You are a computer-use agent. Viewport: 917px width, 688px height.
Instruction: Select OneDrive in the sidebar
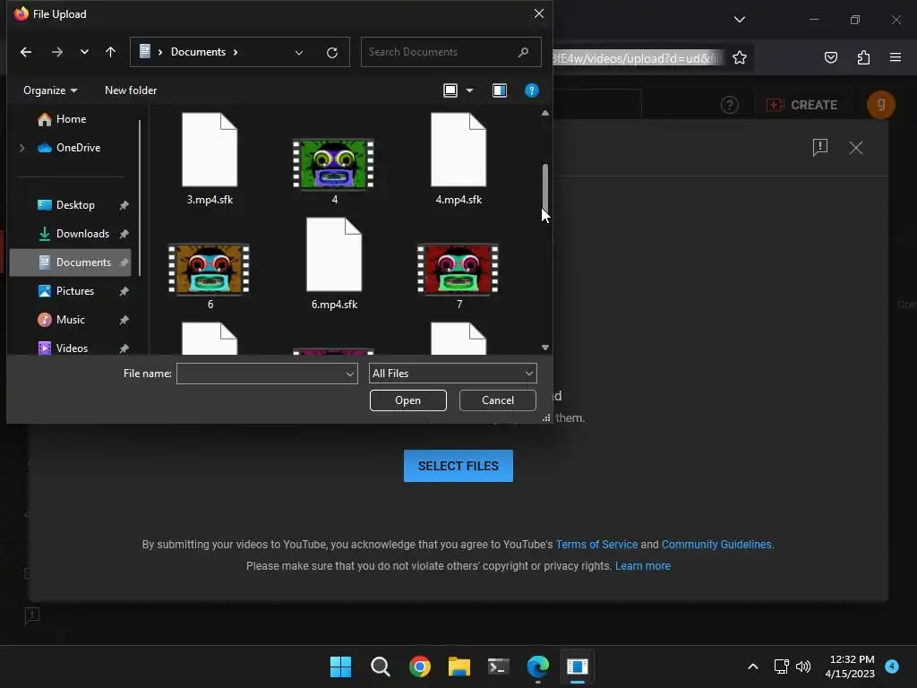click(x=69, y=148)
